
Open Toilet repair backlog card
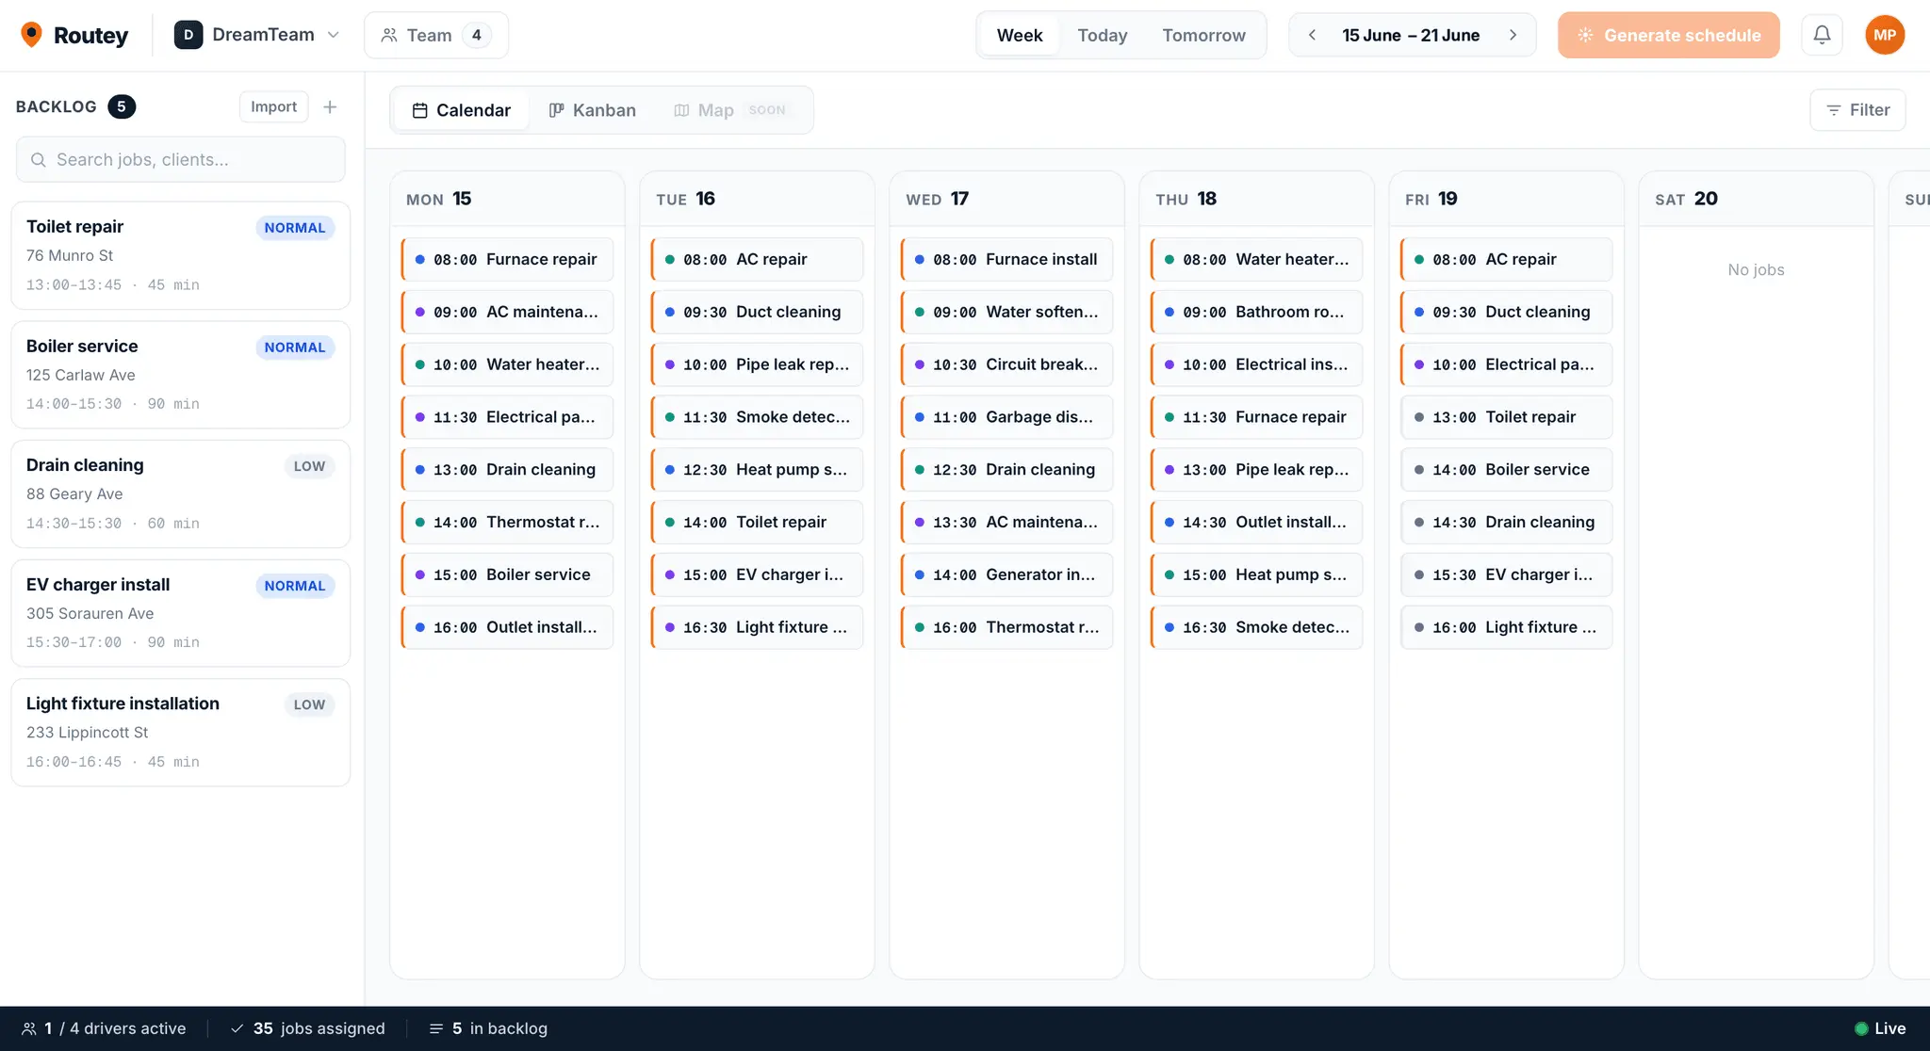(x=181, y=255)
